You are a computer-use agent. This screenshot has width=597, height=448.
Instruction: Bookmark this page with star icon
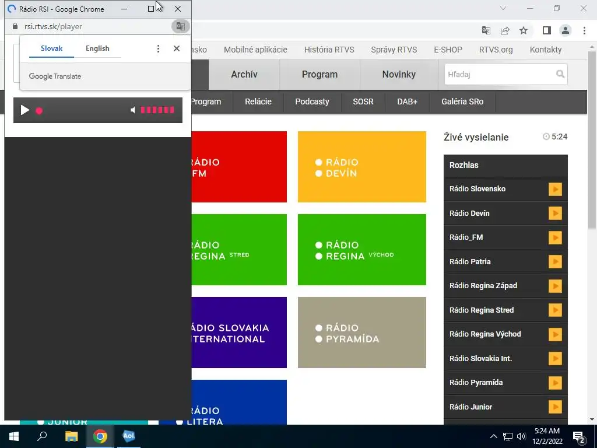[x=524, y=30]
